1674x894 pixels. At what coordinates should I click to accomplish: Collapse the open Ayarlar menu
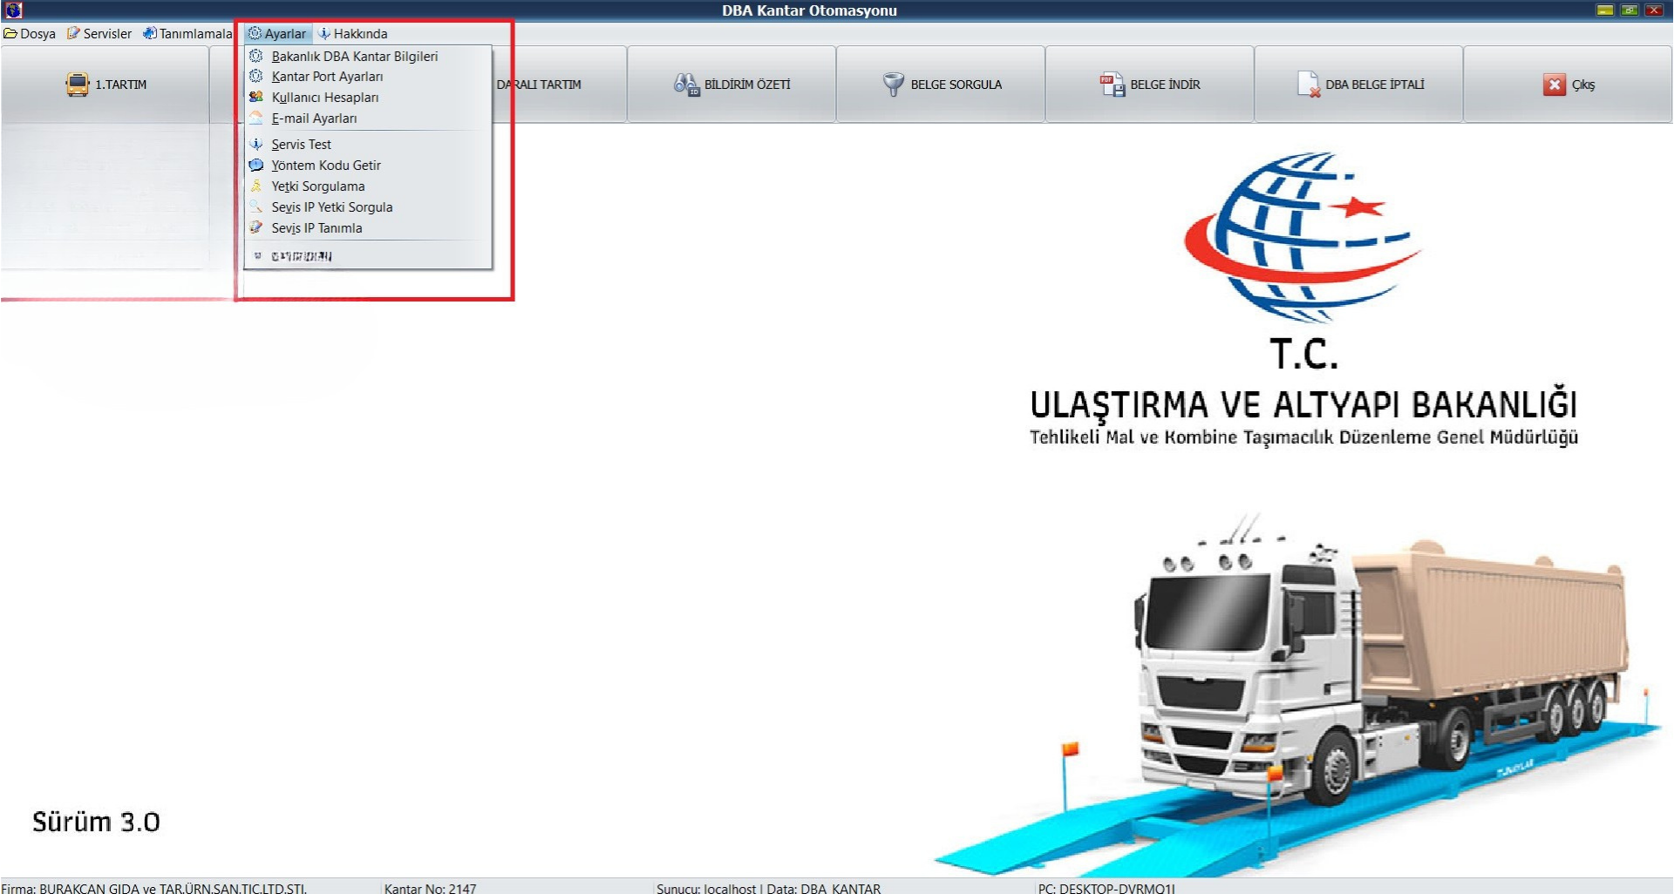tap(277, 34)
